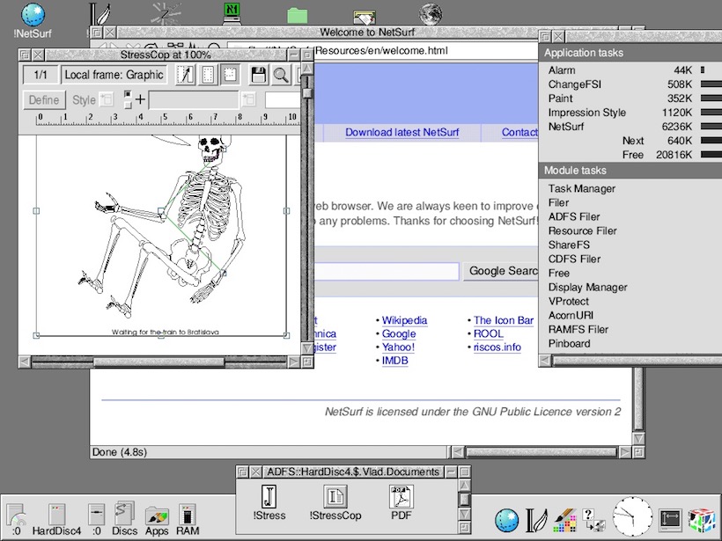Open the menu icon next to the Style label
722x541 pixels.
tap(107, 99)
